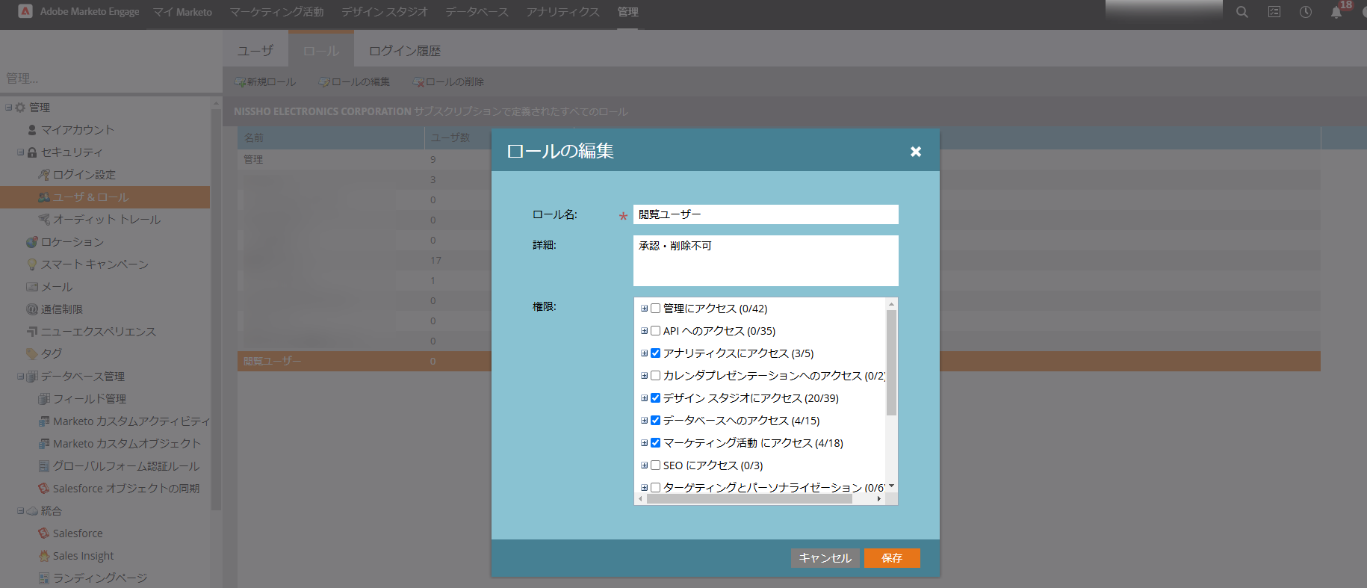Open アナリティクス in the top menu

pyautogui.click(x=562, y=12)
